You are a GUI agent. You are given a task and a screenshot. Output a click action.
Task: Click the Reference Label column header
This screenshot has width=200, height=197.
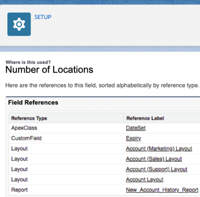pyautogui.click(x=145, y=118)
